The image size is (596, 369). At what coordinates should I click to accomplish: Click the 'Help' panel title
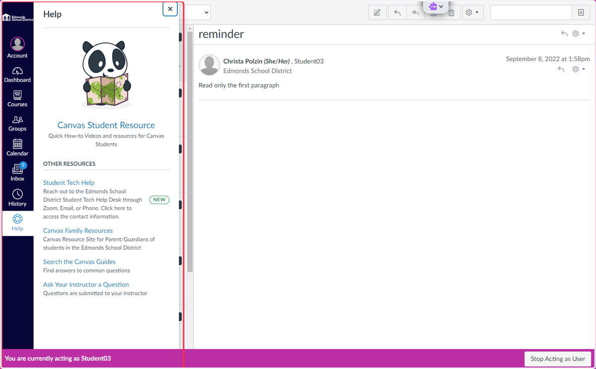coord(52,14)
